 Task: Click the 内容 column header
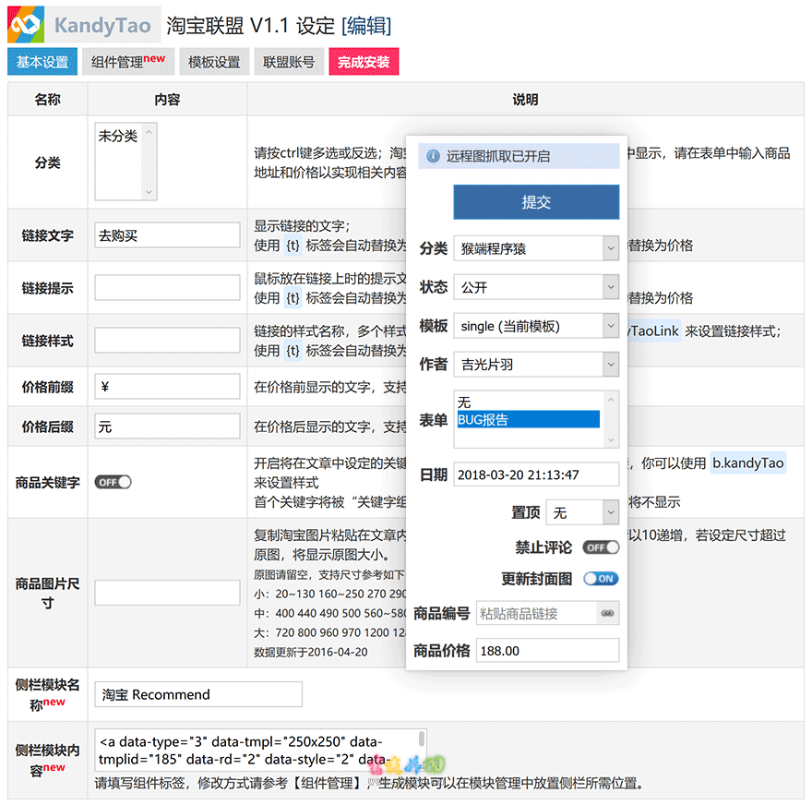(x=167, y=99)
